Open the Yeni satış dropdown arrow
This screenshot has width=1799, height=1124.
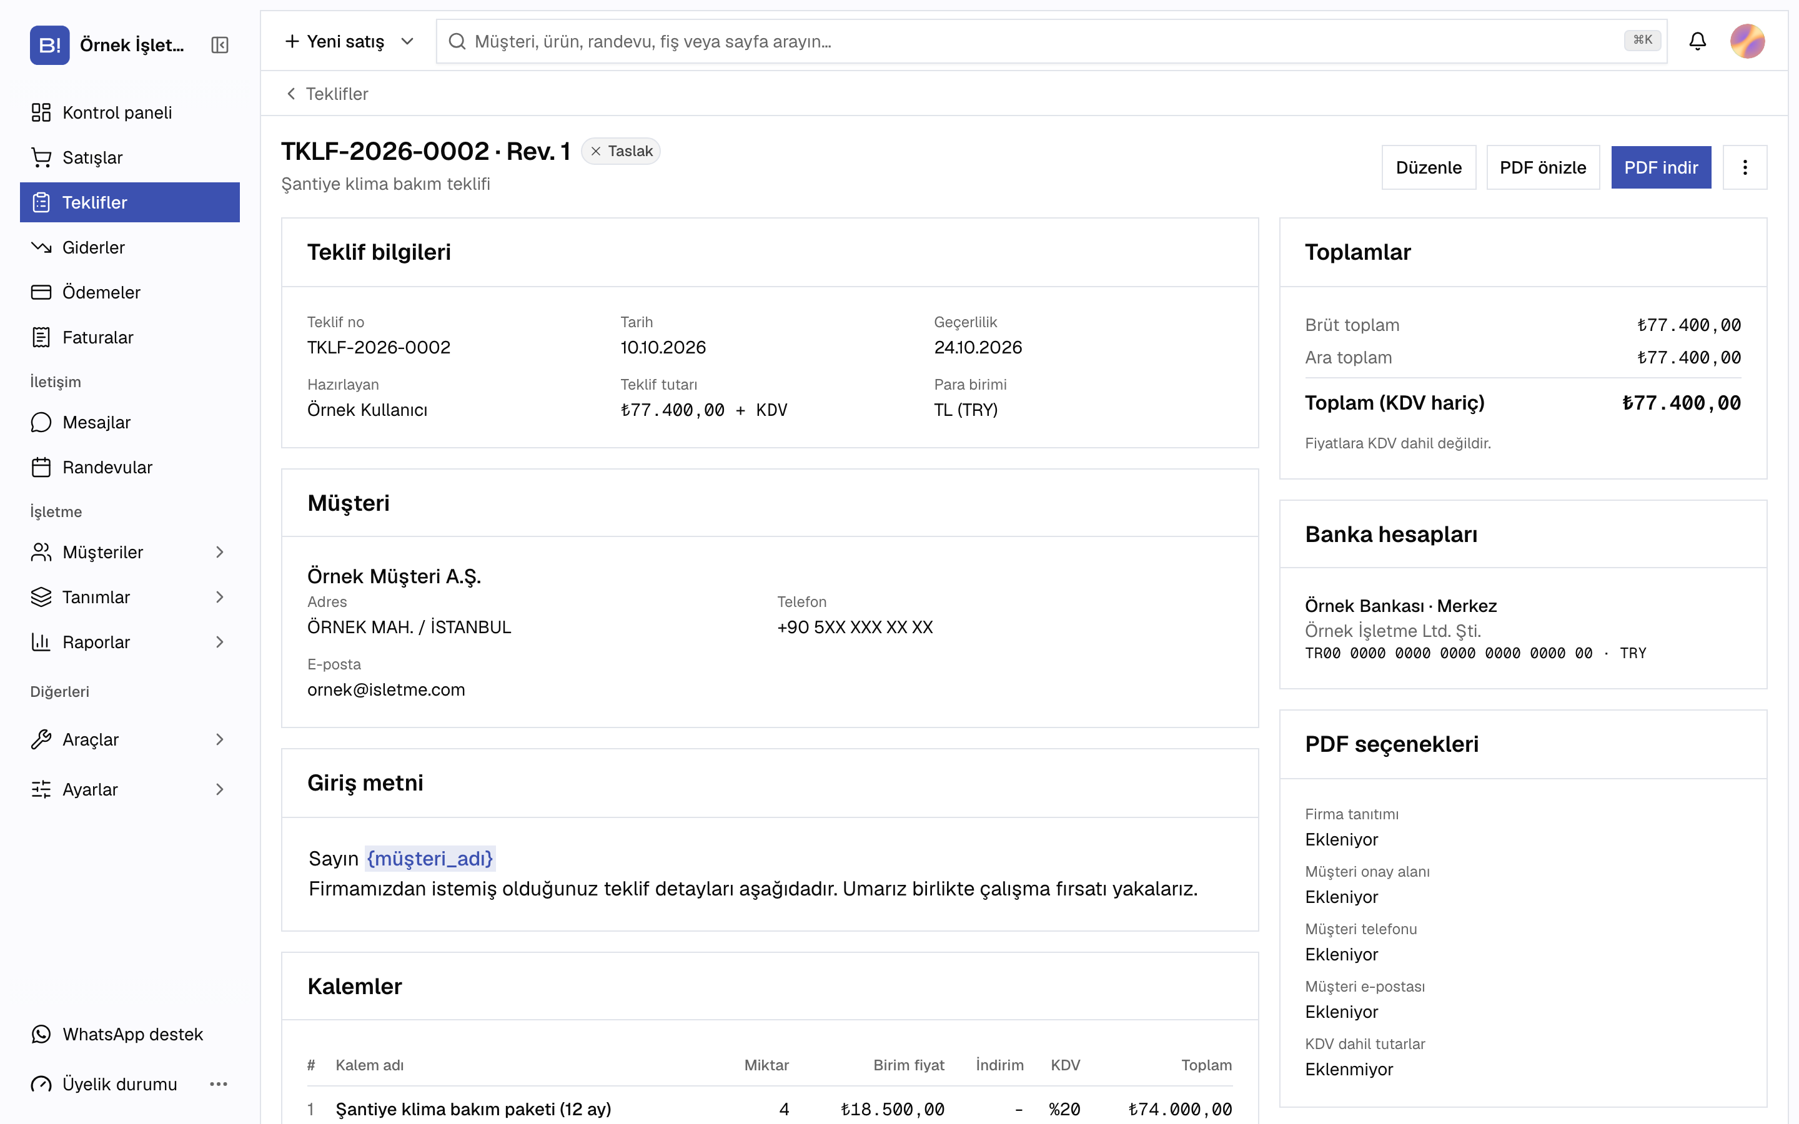(407, 41)
